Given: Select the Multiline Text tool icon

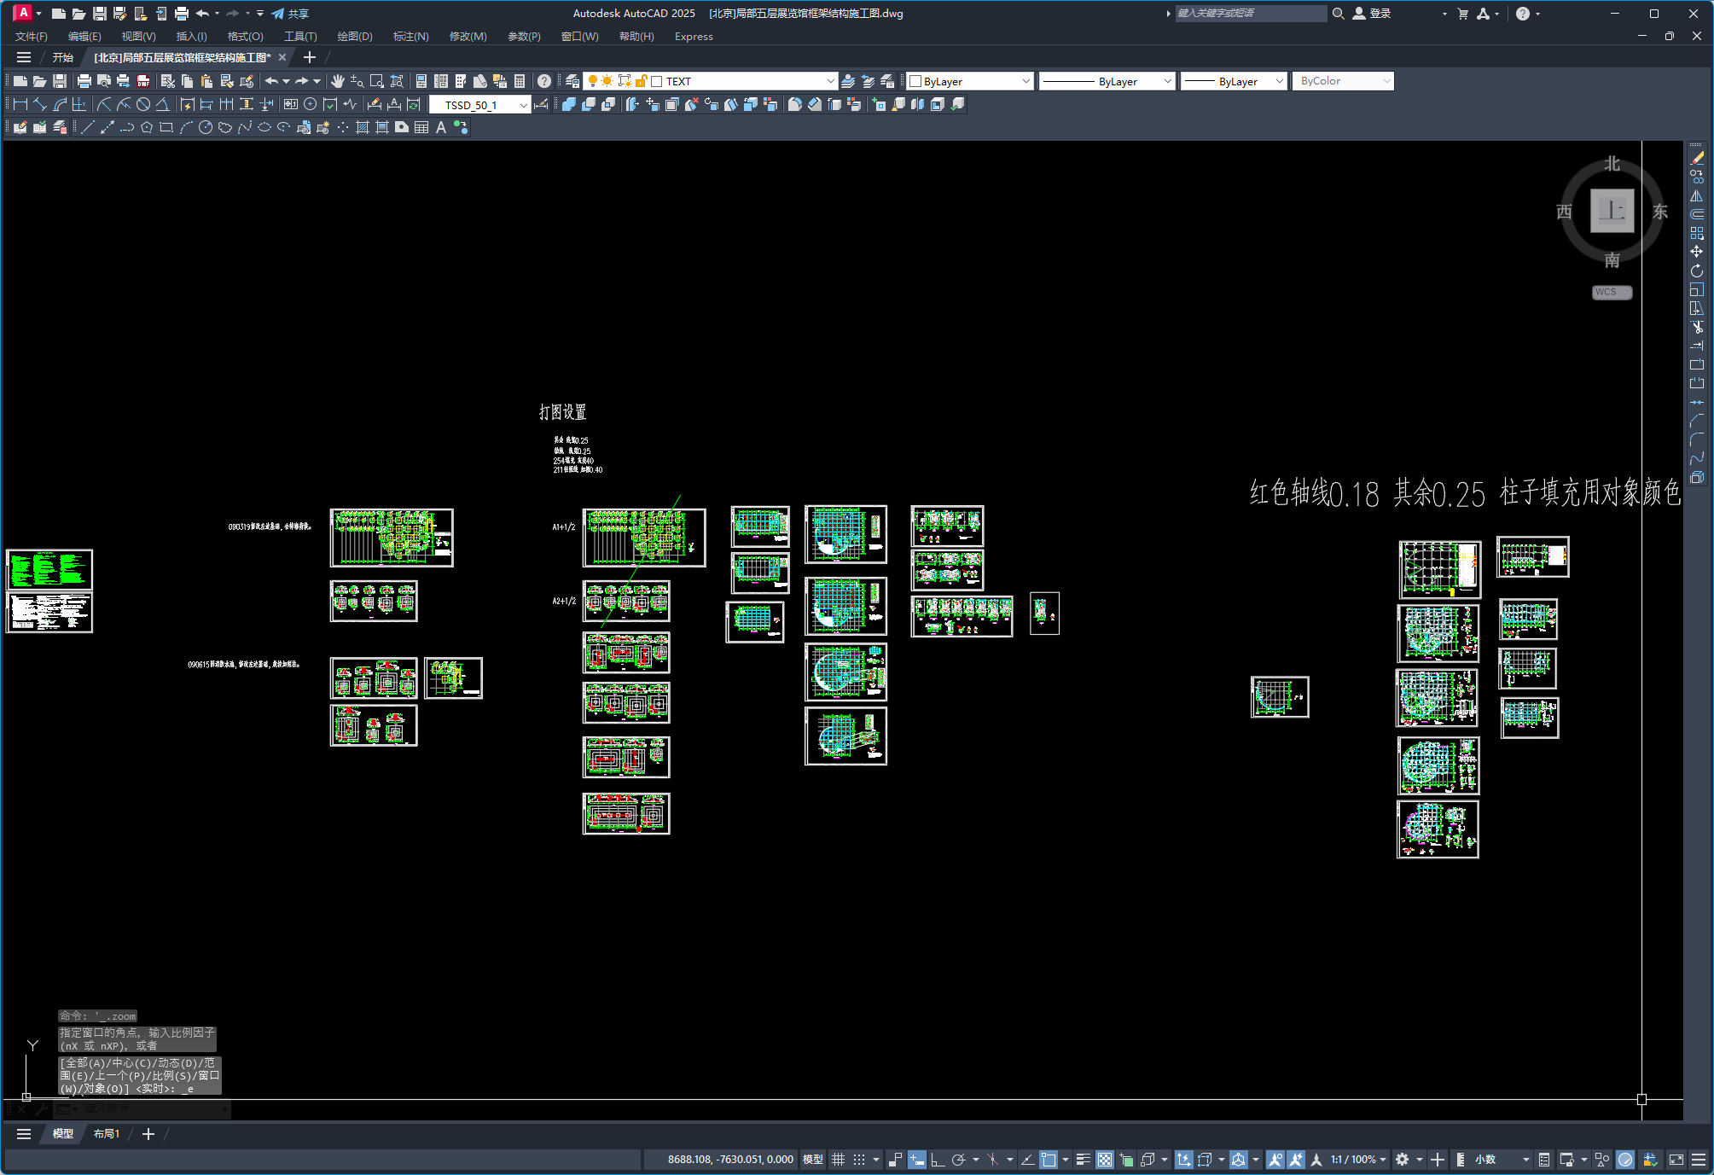Looking at the screenshot, I should coord(441,127).
